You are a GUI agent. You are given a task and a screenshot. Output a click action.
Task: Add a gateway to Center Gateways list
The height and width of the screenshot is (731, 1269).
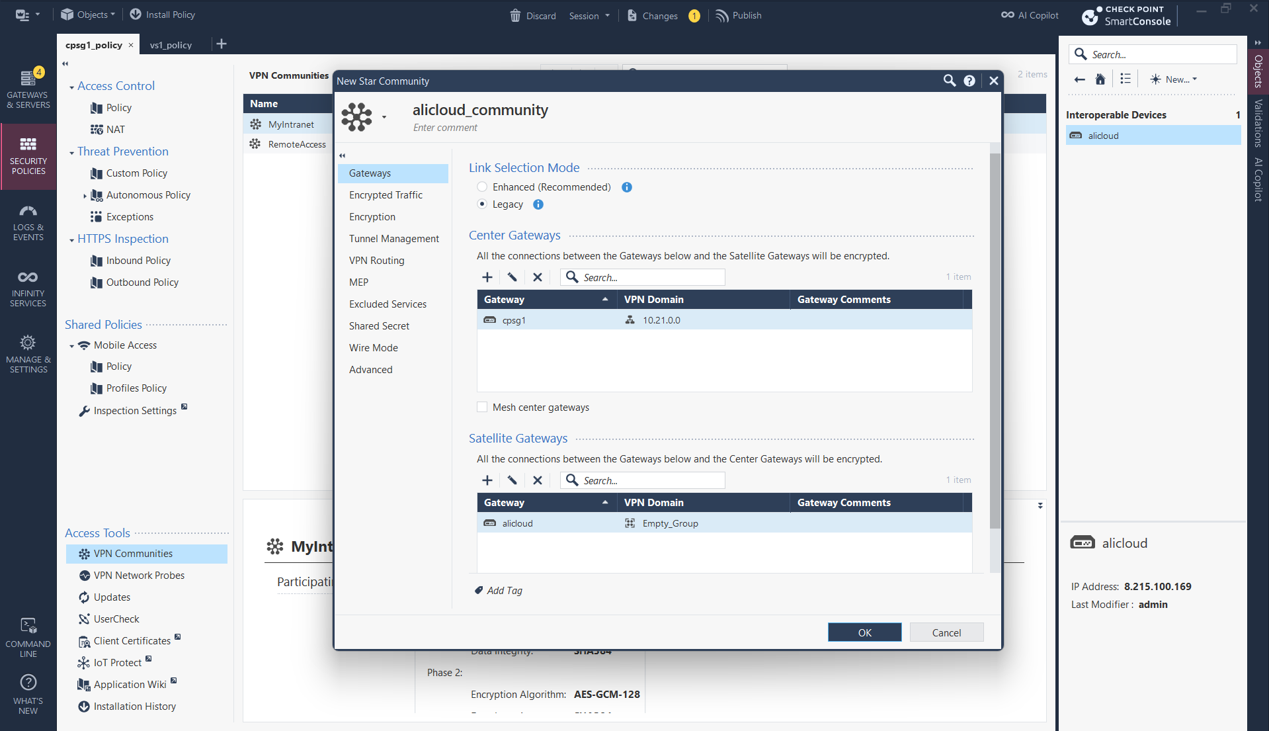487,277
